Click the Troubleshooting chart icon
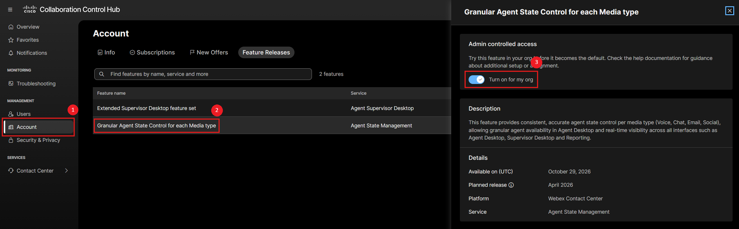 click(x=11, y=83)
